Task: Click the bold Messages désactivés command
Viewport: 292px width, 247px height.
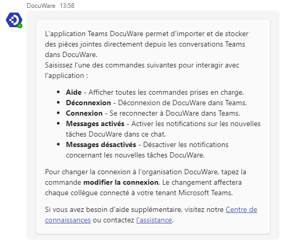Action: coord(101,145)
